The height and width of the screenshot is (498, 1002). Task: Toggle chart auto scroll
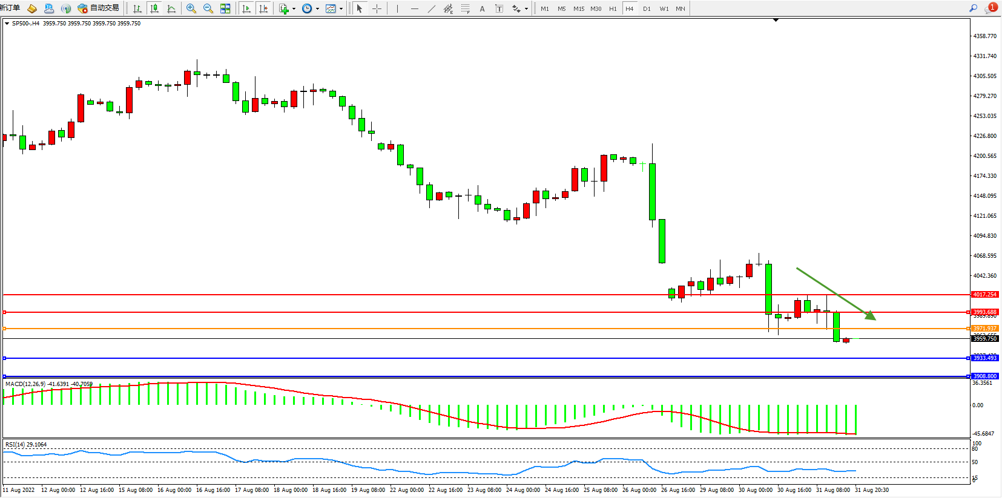click(246, 8)
